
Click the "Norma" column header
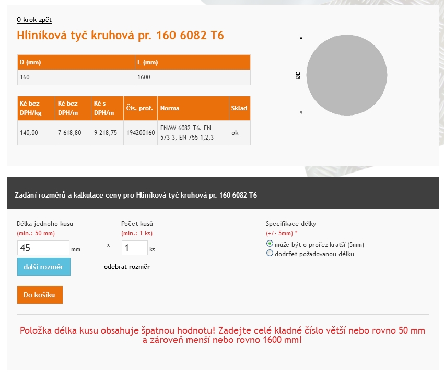click(x=192, y=108)
